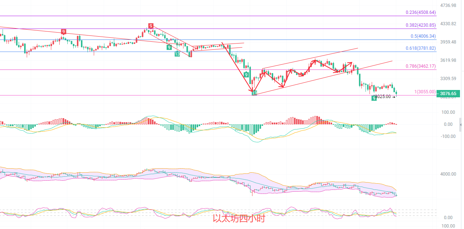Screen dimensions: 464x229
Task: Click green 9 marker on the steep drop
Action: pyautogui.click(x=247, y=74)
